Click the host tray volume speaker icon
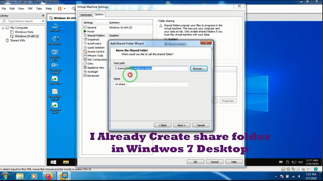The height and width of the screenshot is (181, 323). click(299, 176)
